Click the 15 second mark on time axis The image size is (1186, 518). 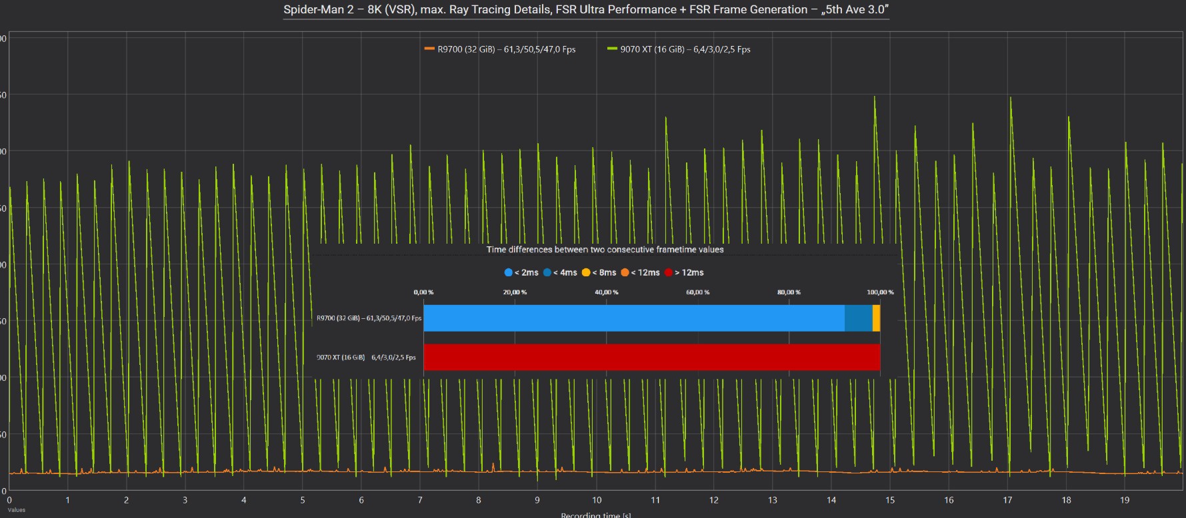pyautogui.click(x=890, y=500)
